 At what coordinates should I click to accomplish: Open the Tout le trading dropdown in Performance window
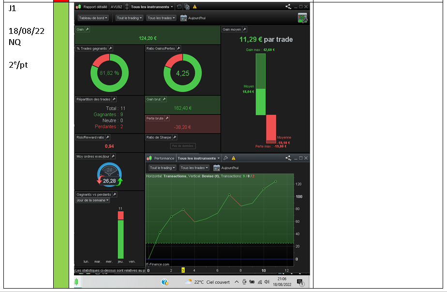[163, 168]
